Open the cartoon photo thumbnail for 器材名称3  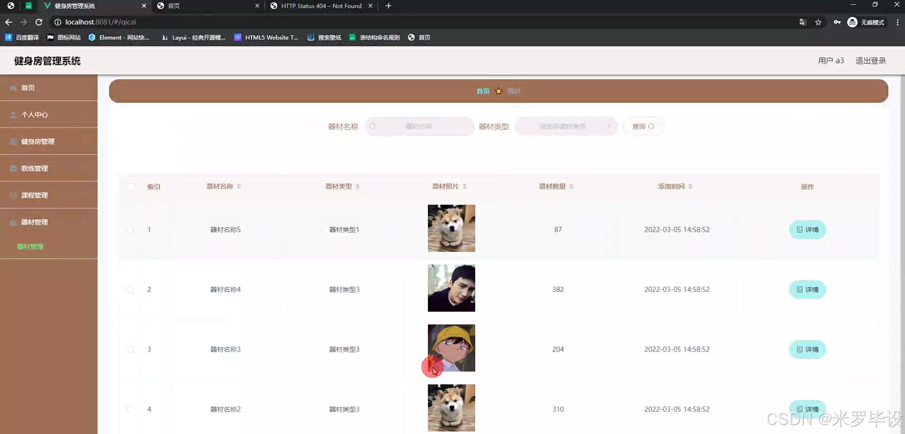(452, 348)
